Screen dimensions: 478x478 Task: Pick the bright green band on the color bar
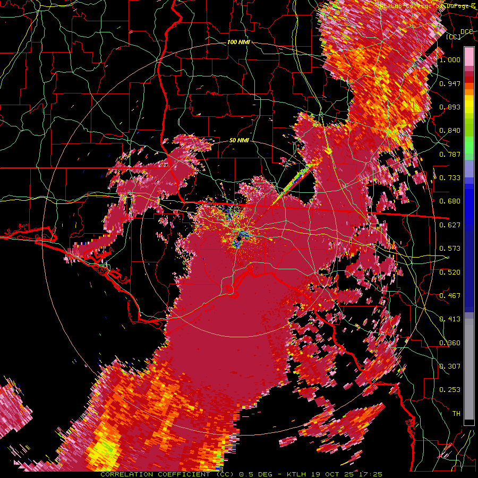tap(469, 145)
